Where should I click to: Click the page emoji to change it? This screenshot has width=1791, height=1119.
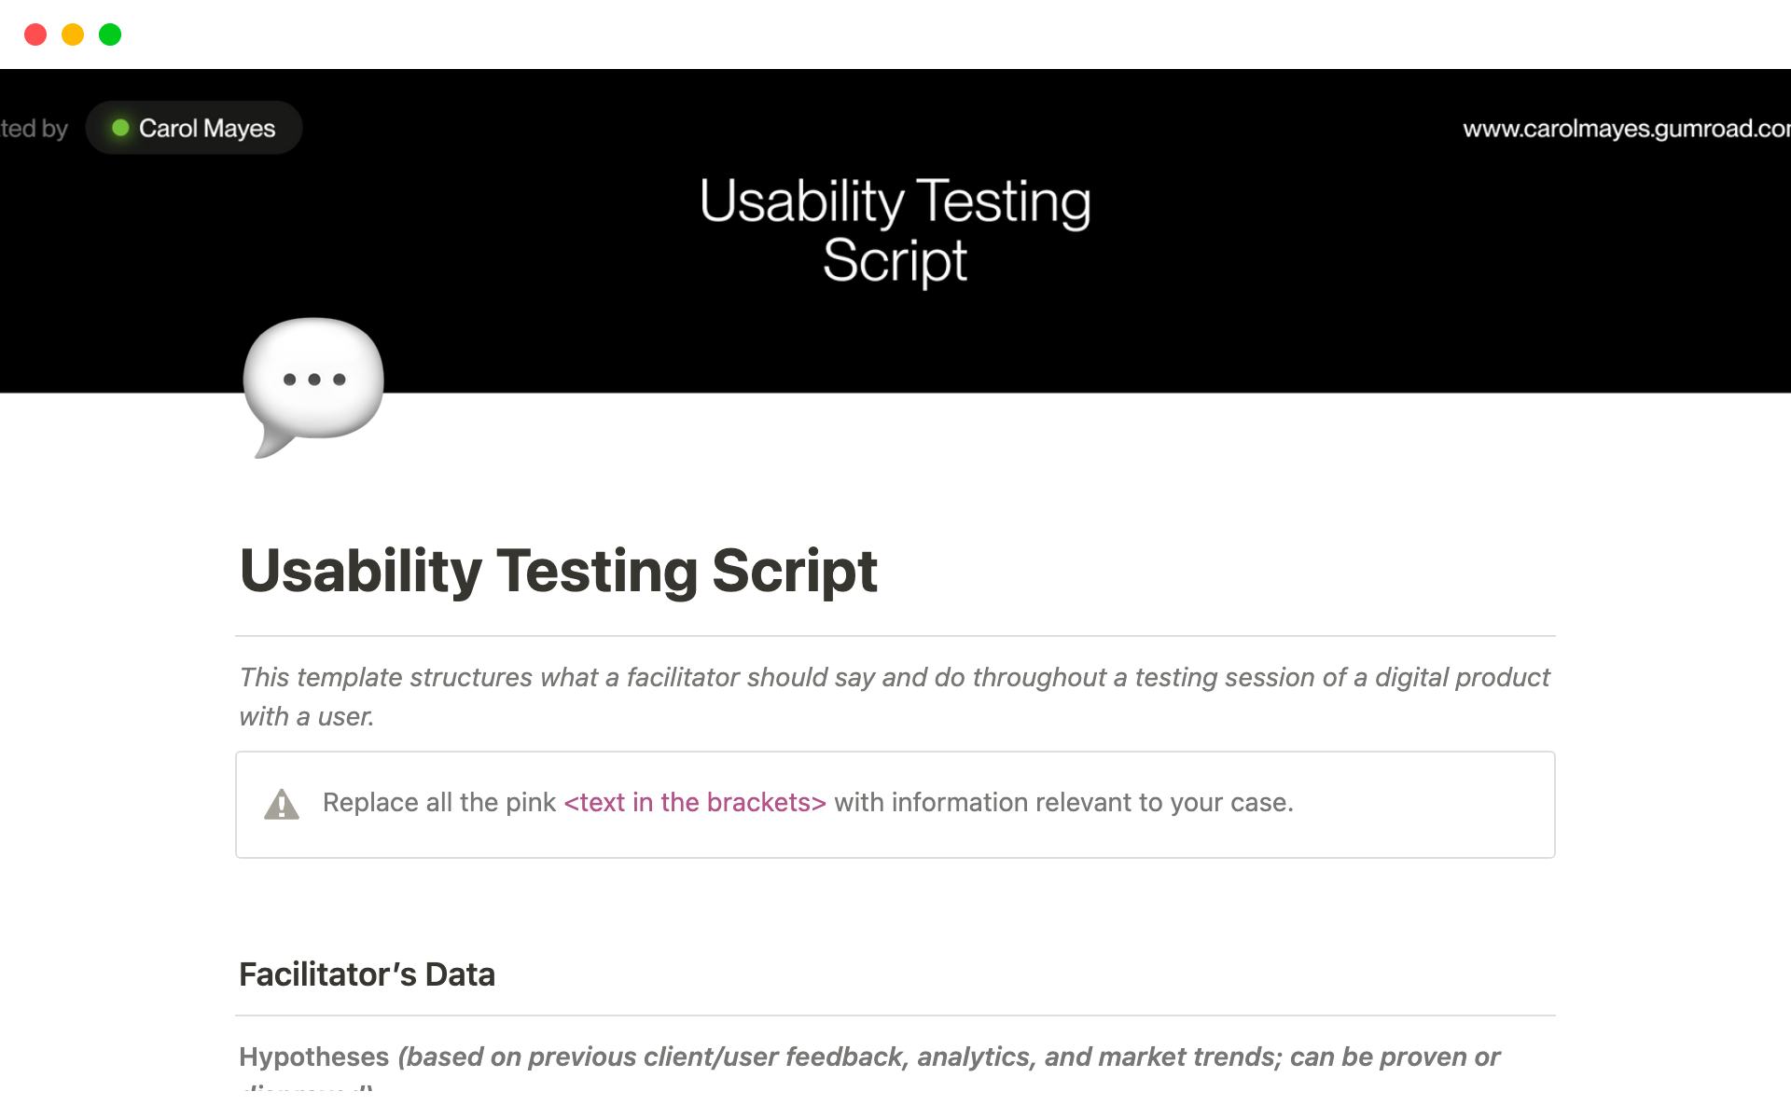[313, 382]
